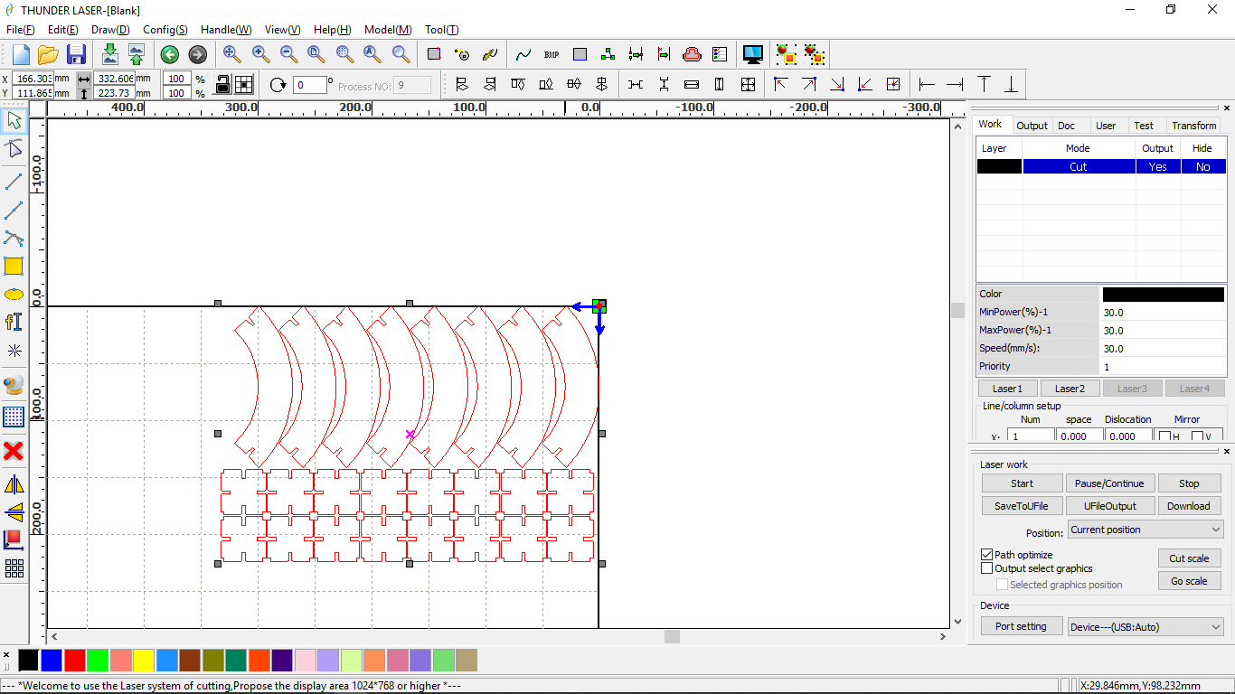Open the Position dropdown showing Current position

click(1145, 530)
